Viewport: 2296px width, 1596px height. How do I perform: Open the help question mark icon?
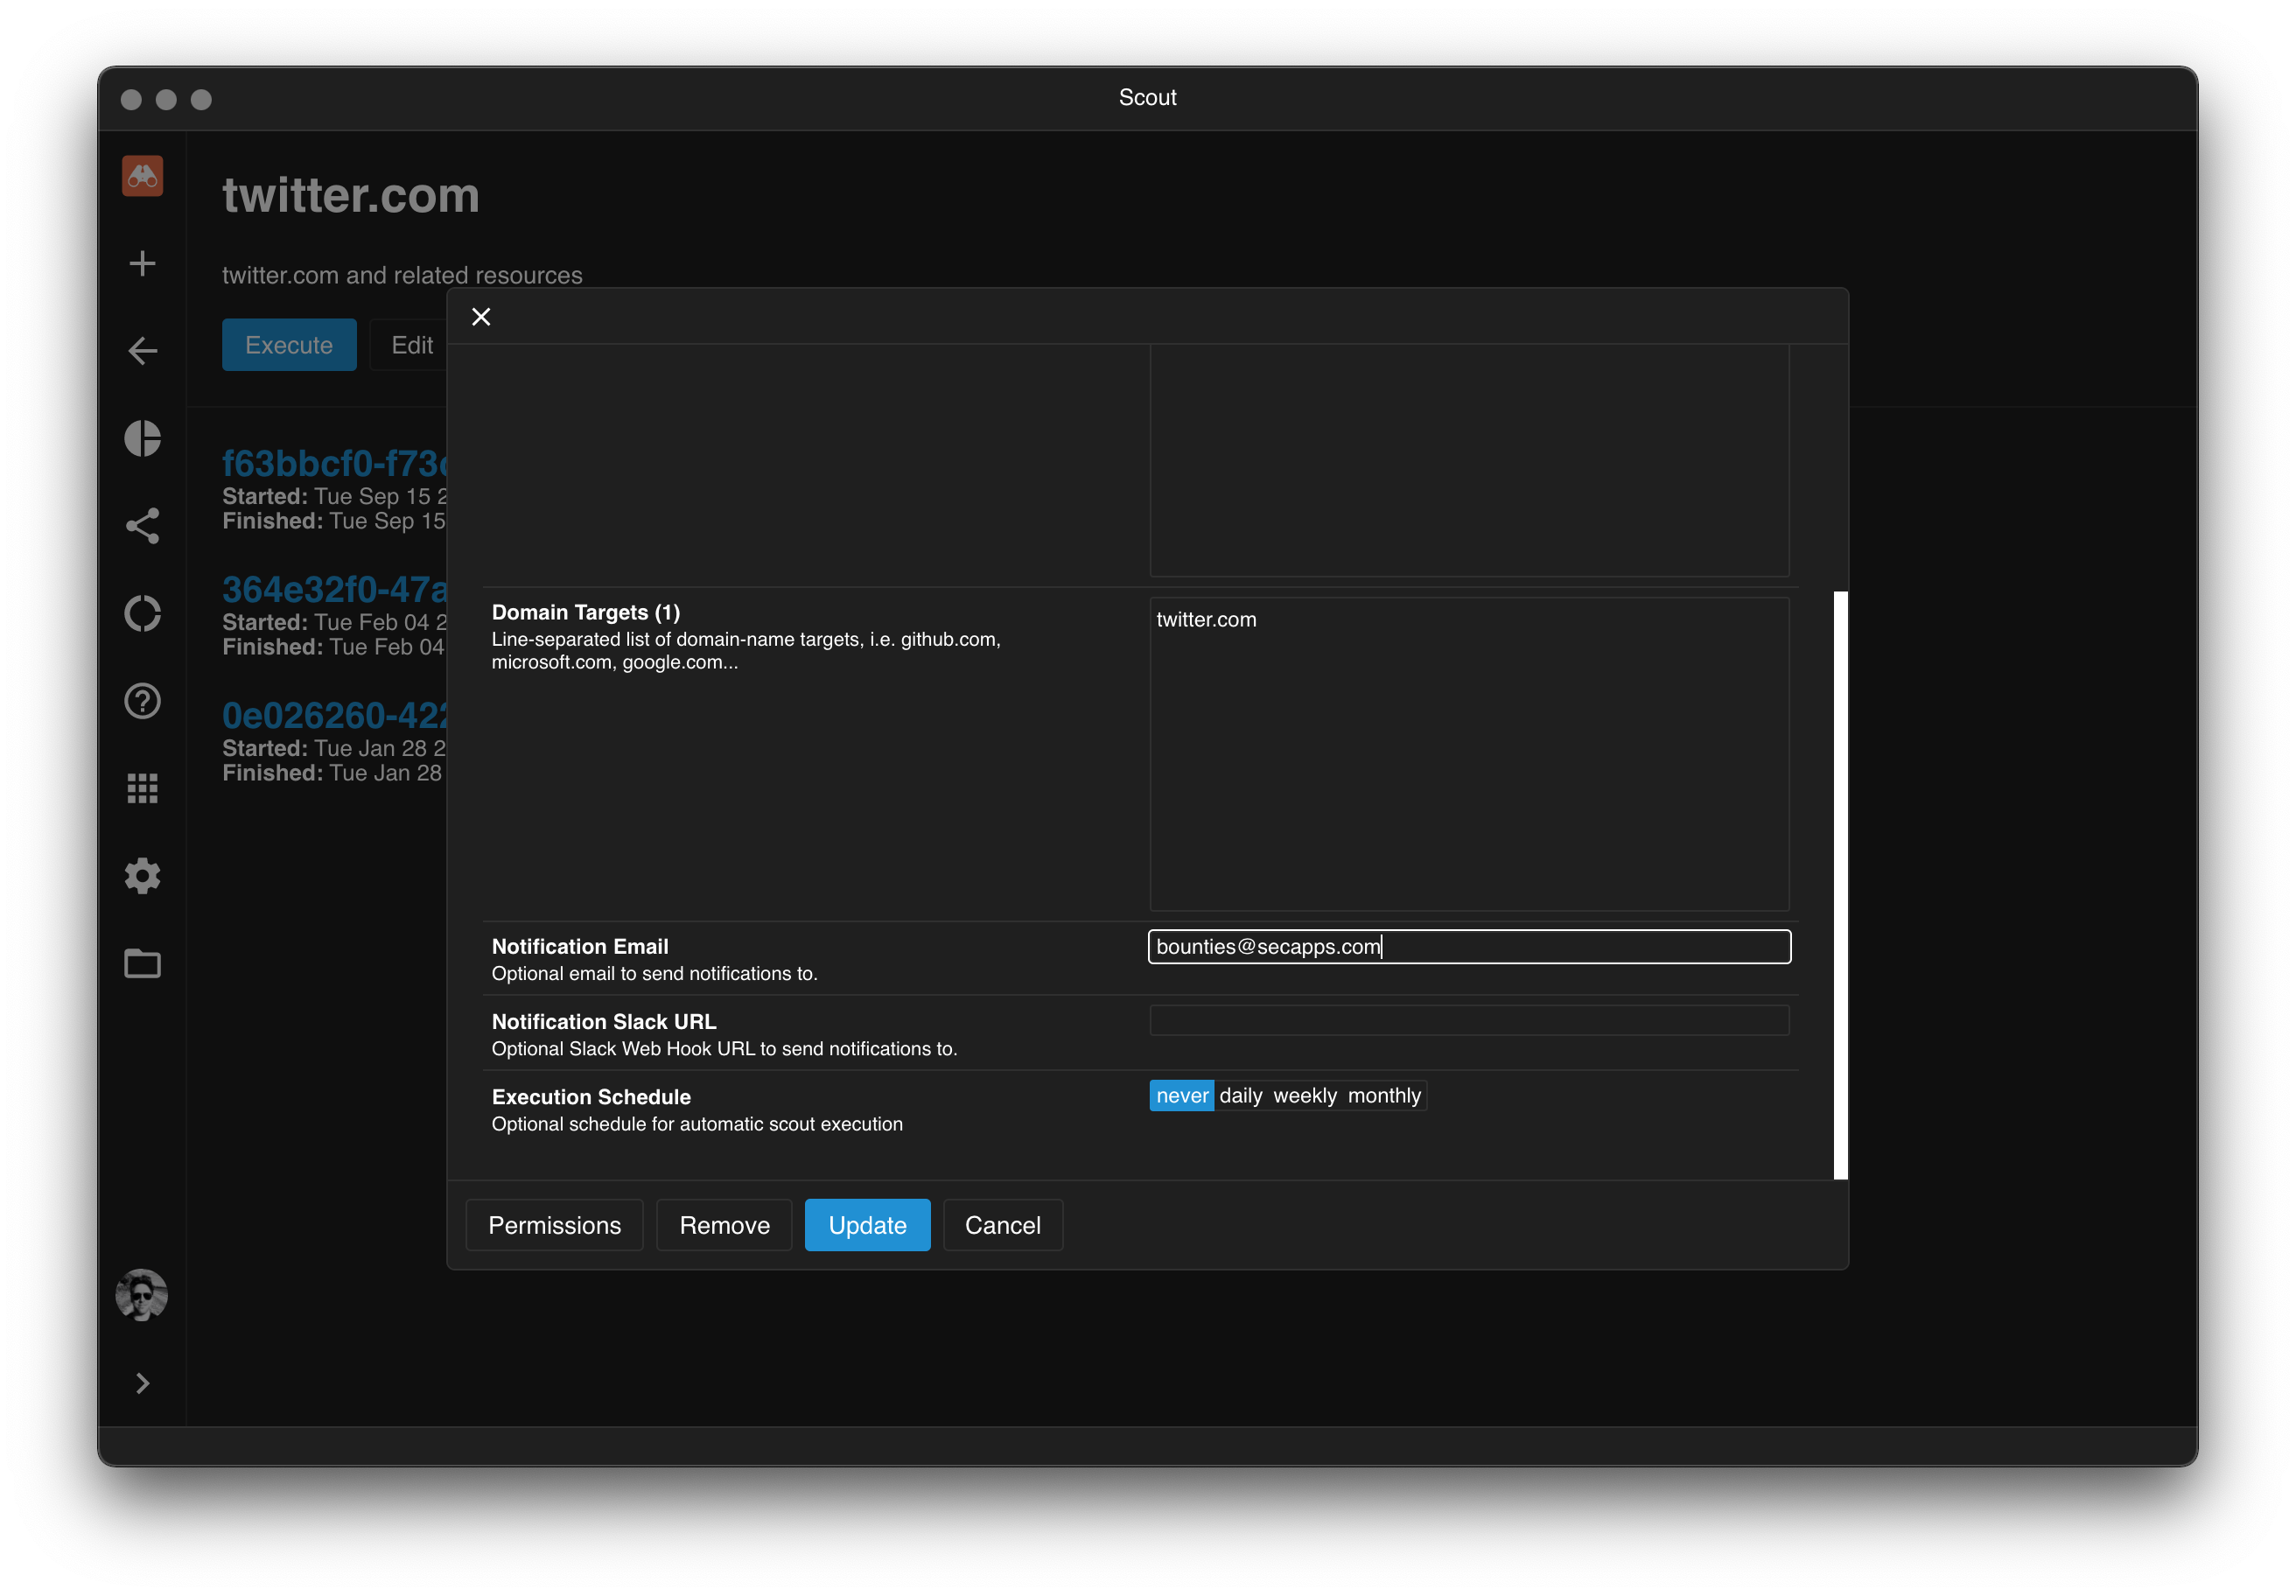point(142,701)
